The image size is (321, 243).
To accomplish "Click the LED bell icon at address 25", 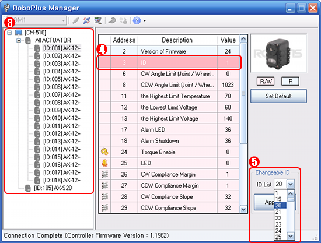I will point(104,163).
